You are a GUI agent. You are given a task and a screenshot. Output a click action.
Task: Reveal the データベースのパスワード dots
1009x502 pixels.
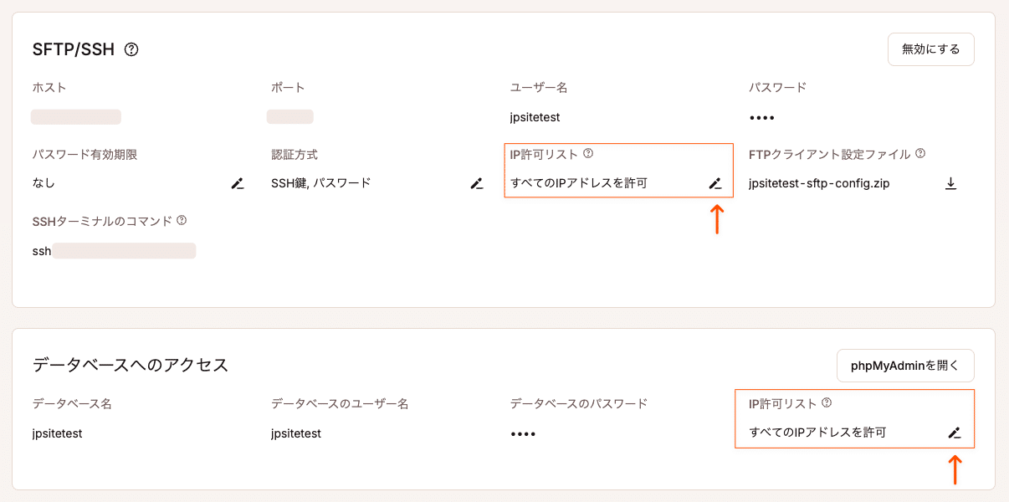(x=523, y=433)
